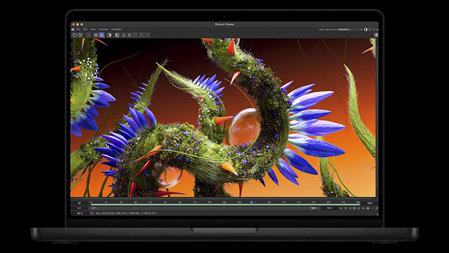Click the save image toolbar icon
The image size is (449, 253).
(x=80, y=35)
